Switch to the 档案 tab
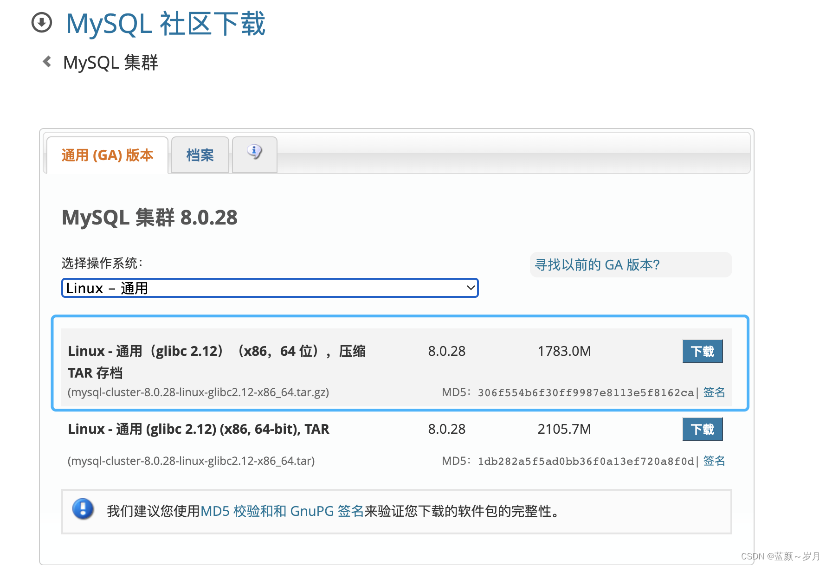 click(x=200, y=155)
